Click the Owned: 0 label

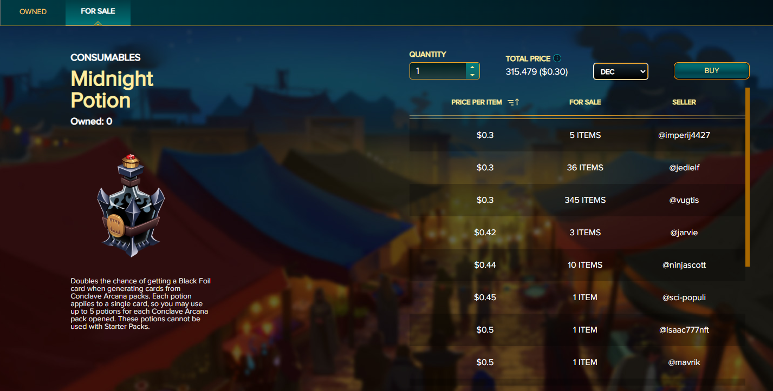tap(91, 122)
